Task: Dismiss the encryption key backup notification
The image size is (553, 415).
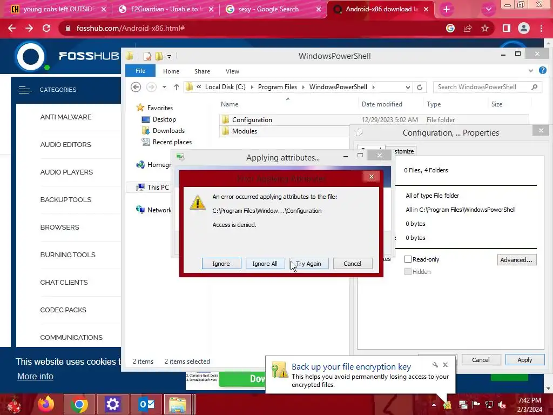Action: 445,365
